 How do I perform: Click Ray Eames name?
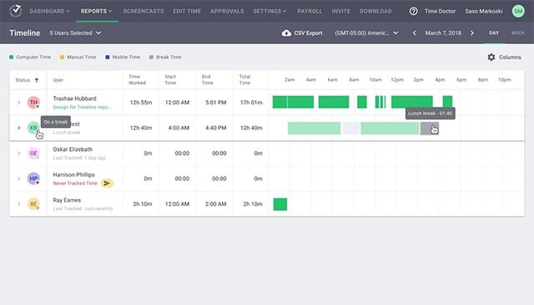pyautogui.click(x=67, y=200)
